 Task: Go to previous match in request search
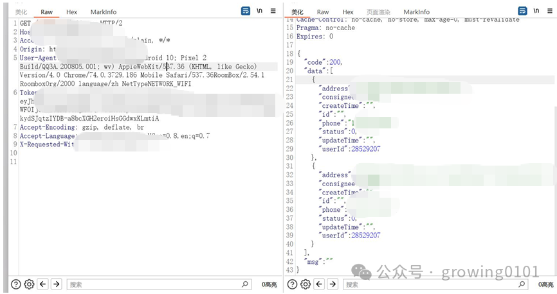[x=43, y=284]
